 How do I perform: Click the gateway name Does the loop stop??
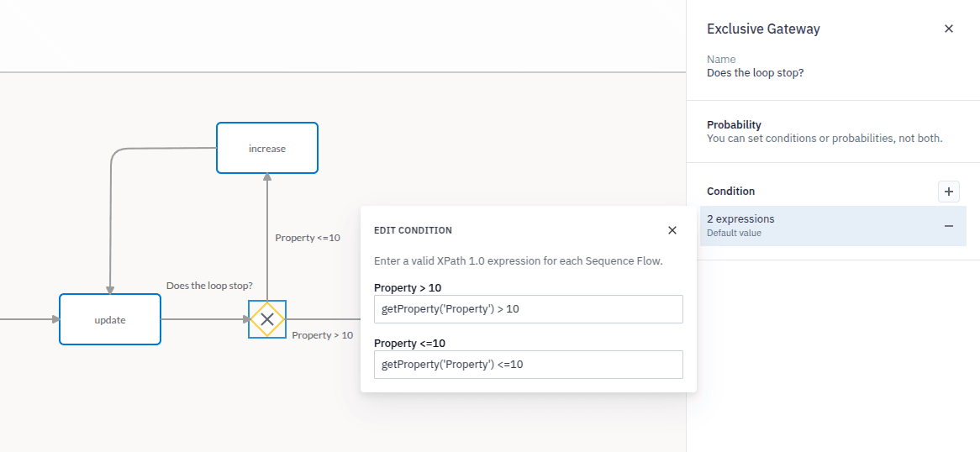coord(755,73)
